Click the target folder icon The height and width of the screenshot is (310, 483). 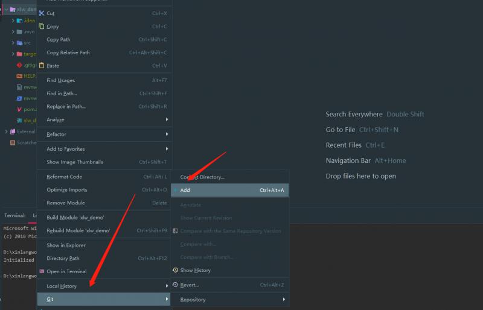(19, 54)
